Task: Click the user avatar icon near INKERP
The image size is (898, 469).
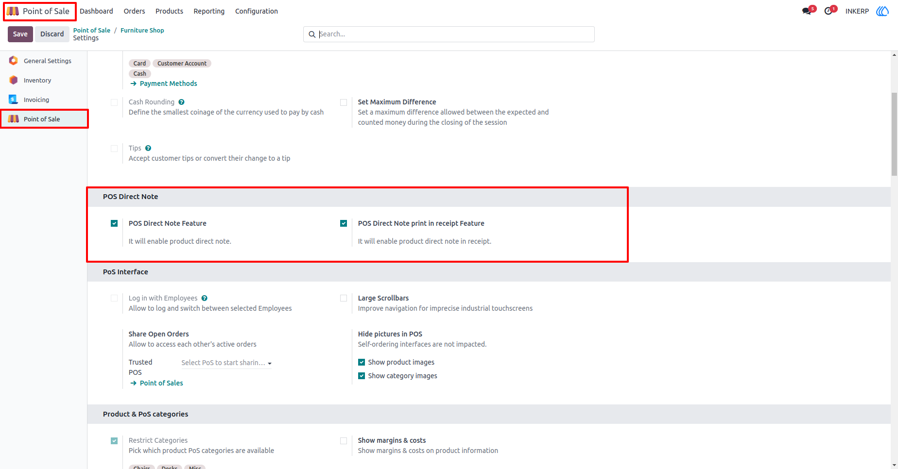Action: [x=882, y=11]
